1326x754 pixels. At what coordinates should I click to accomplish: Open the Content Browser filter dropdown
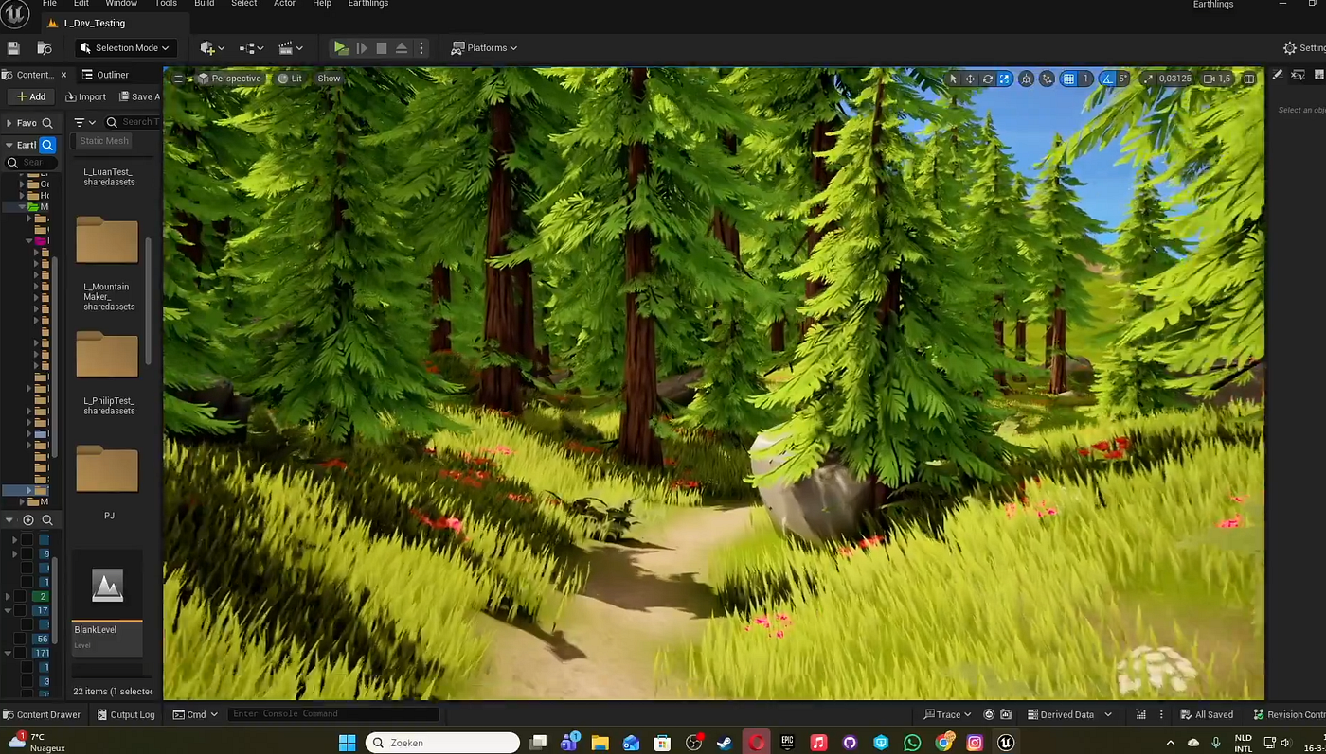pos(85,122)
